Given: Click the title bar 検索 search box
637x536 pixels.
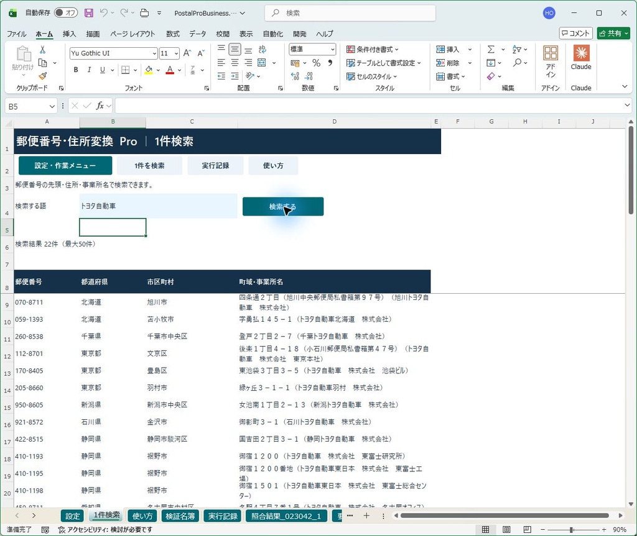Looking at the screenshot, I should [350, 13].
